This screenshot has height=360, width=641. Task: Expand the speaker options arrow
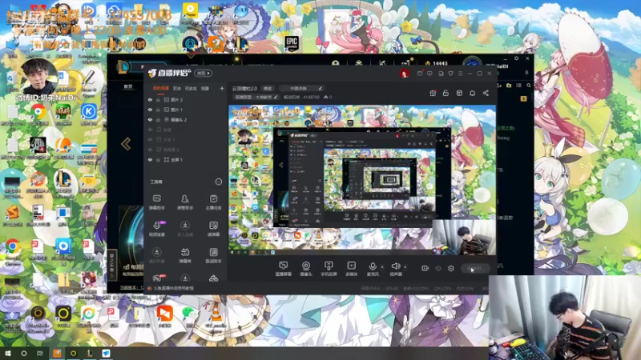[405, 267]
